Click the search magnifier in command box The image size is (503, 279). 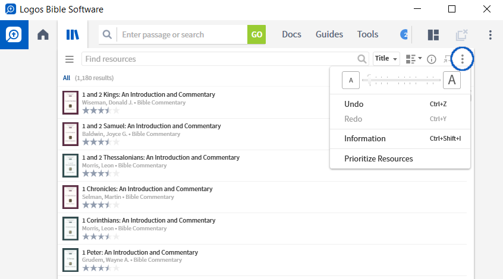click(107, 34)
